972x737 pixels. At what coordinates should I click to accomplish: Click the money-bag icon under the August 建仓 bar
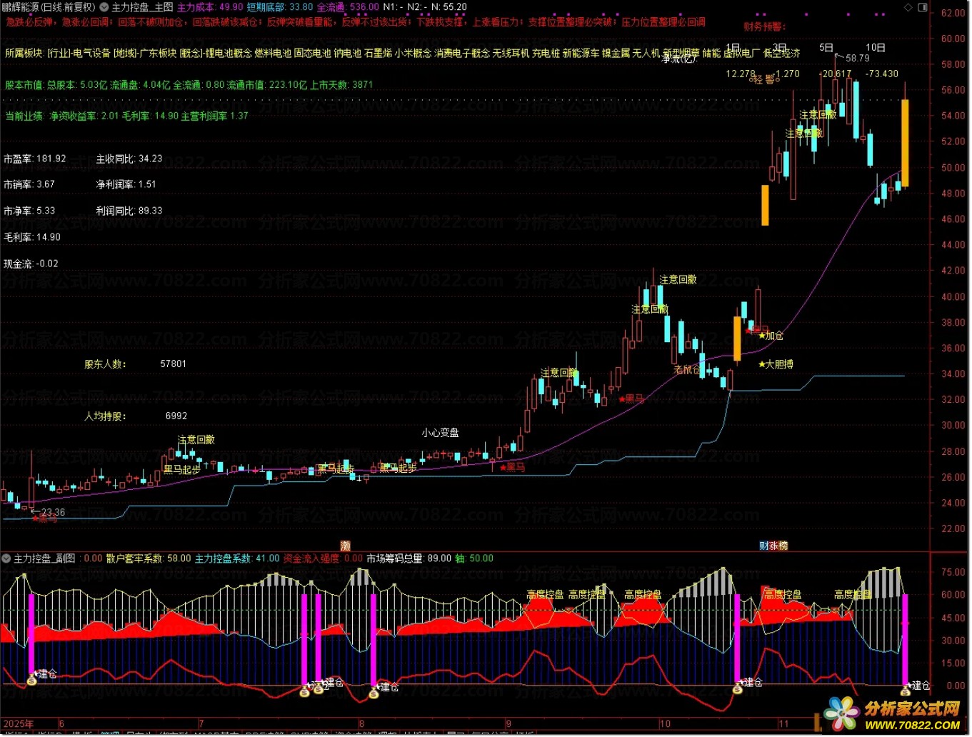374,693
